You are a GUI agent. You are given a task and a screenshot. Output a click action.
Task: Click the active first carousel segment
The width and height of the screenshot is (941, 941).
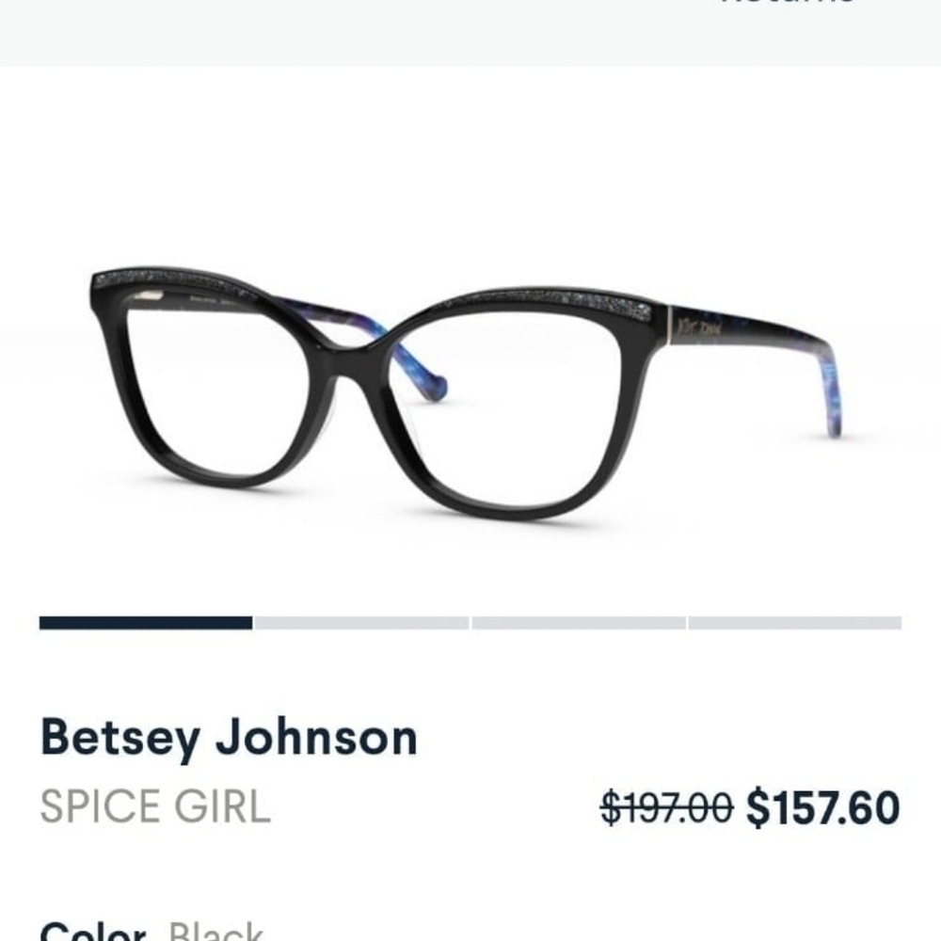(146, 621)
